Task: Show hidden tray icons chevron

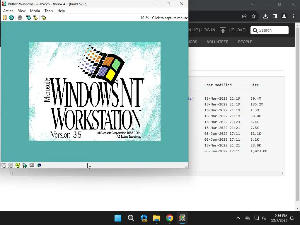Action: (x=238, y=218)
